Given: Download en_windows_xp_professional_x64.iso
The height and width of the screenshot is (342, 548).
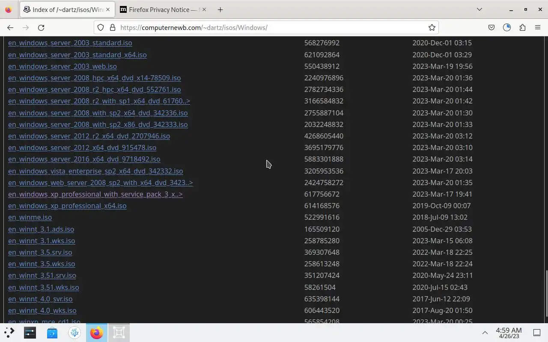Looking at the screenshot, I should click(x=67, y=206).
